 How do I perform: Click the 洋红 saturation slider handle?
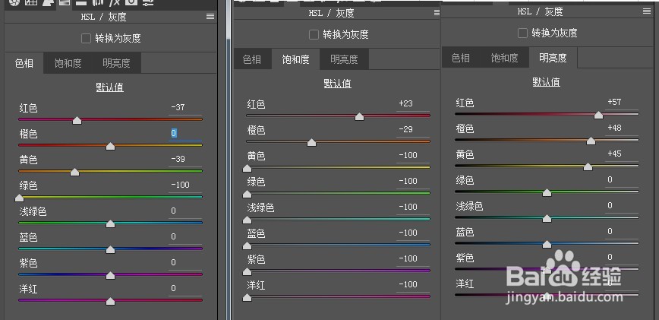point(248,297)
